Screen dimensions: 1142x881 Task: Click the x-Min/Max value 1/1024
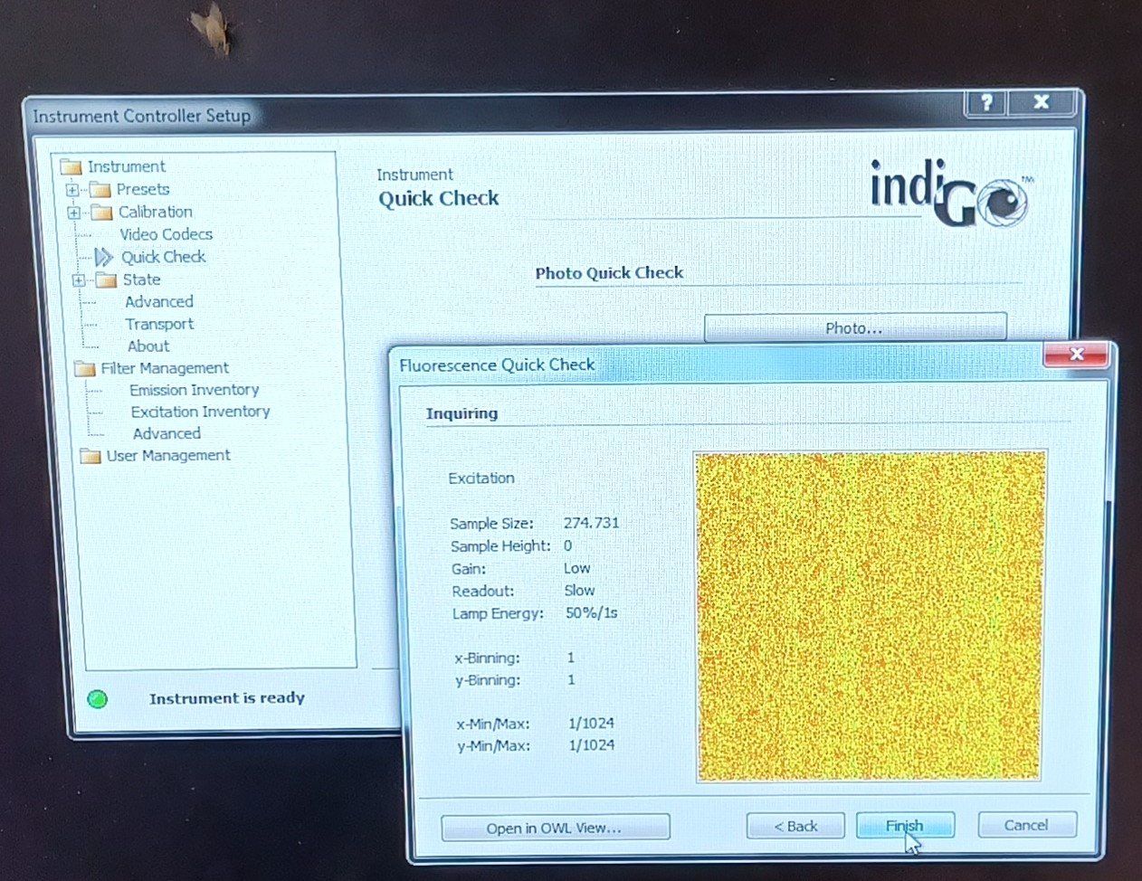pyautogui.click(x=592, y=724)
